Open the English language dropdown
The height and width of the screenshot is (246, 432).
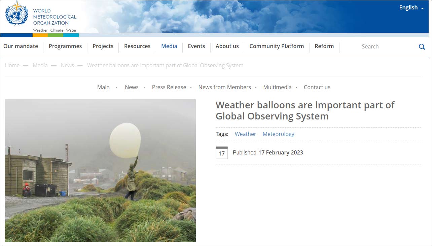tap(411, 7)
